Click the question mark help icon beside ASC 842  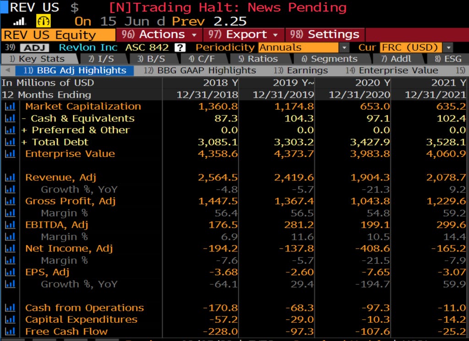click(x=180, y=48)
